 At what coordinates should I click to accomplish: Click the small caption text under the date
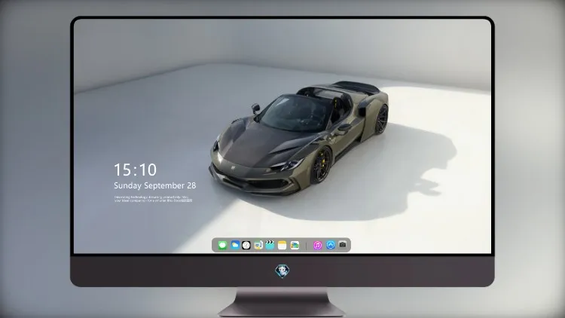pyautogui.click(x=154, y=199)
